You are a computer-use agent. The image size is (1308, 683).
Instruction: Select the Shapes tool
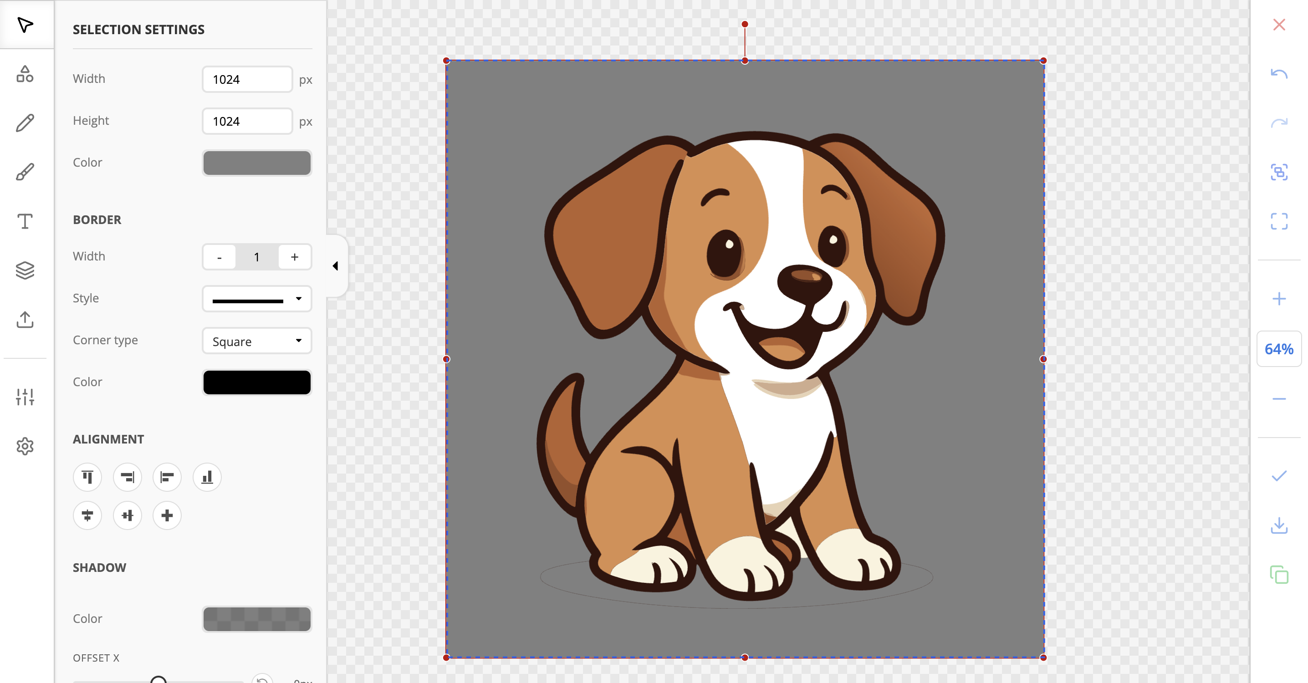[26, 75]
